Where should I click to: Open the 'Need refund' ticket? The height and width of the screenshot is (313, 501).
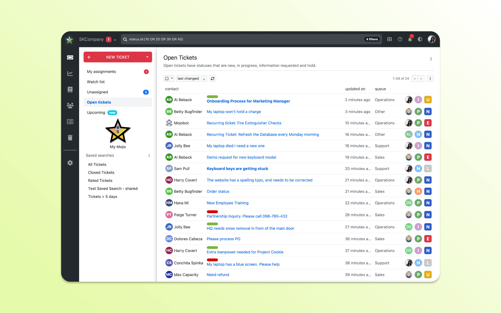218,275
